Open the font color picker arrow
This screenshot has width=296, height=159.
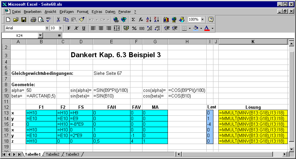tap(212, 28)
